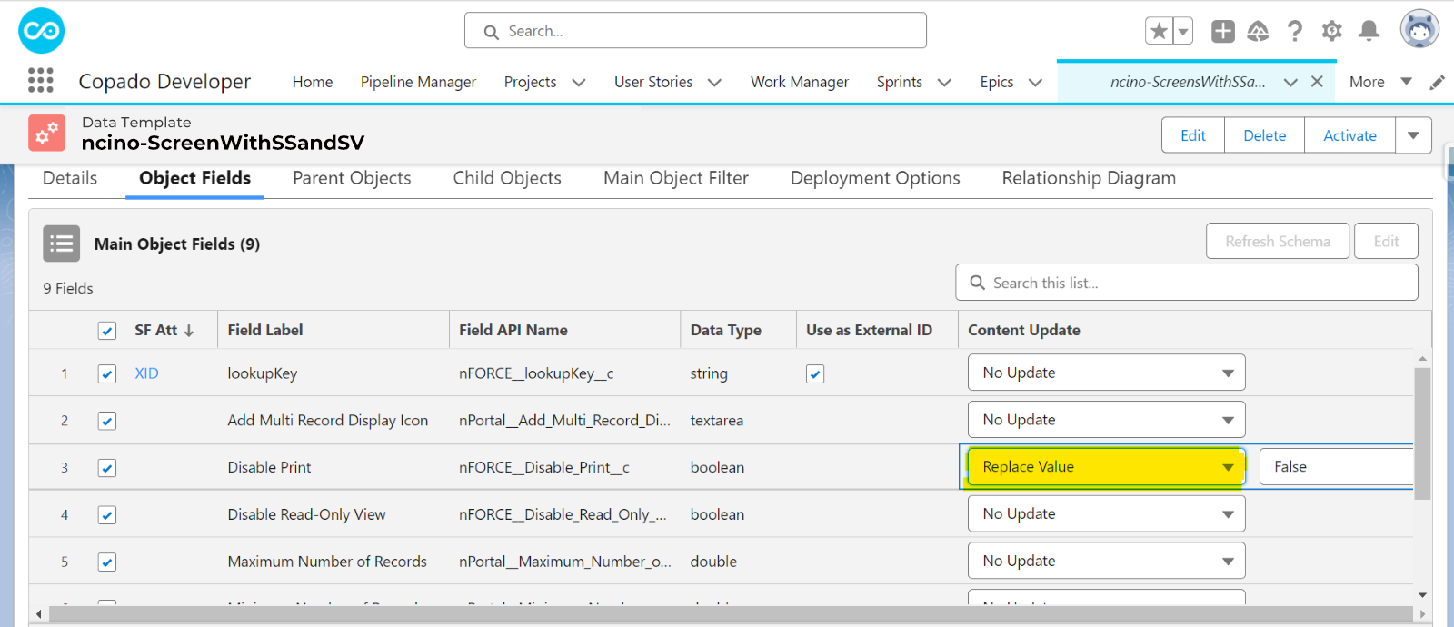
Task: Open the Notifications bell
Action: click(1369, 31)
